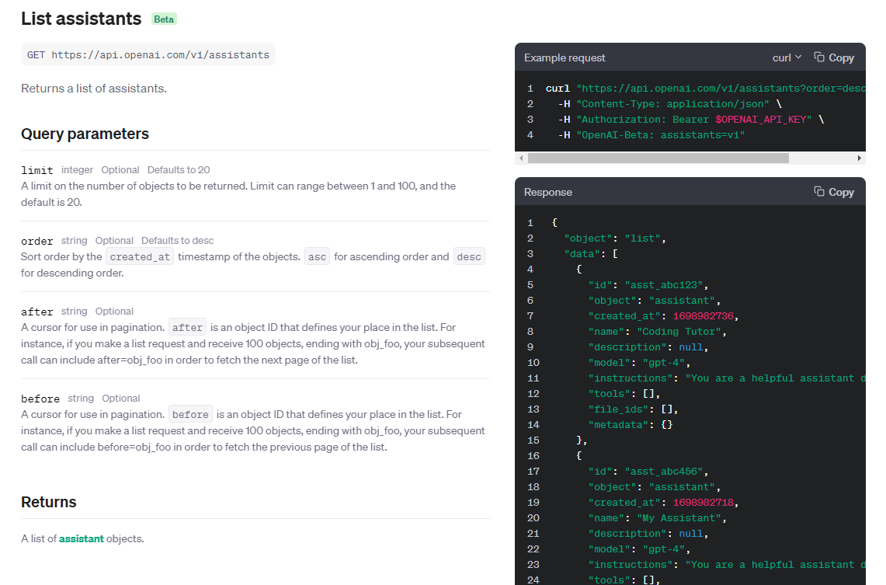886x585 pixels.
Task: Open the curl language dropdown
Action: [787, 57]
